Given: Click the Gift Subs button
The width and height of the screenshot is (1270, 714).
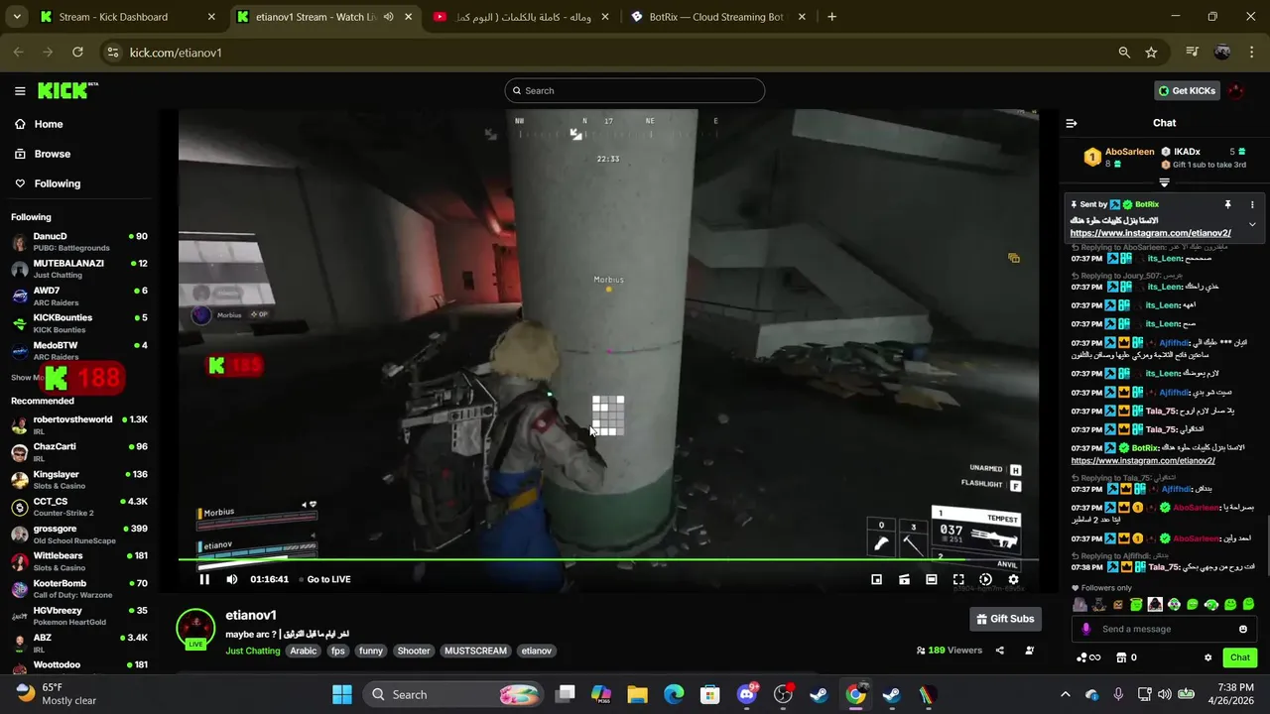Looking at the screenshot, I should click(x=1005, y=619).
